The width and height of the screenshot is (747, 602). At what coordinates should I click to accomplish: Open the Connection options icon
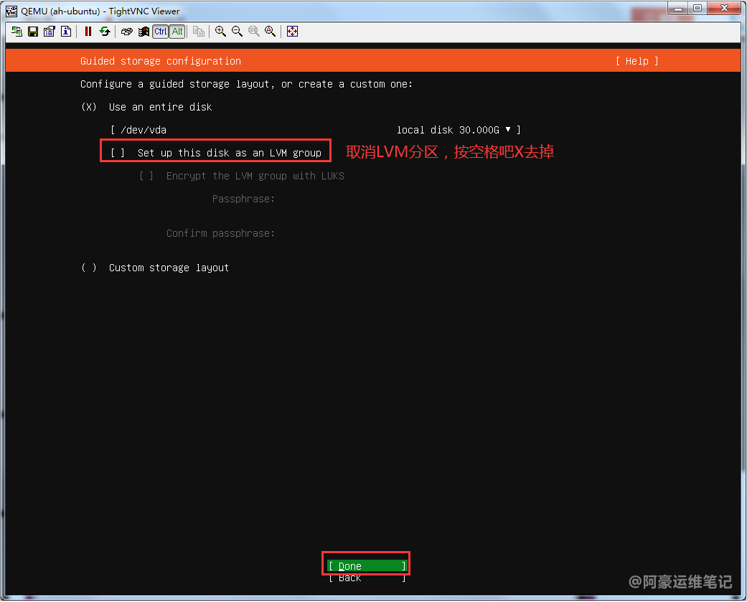pos(50,32)
